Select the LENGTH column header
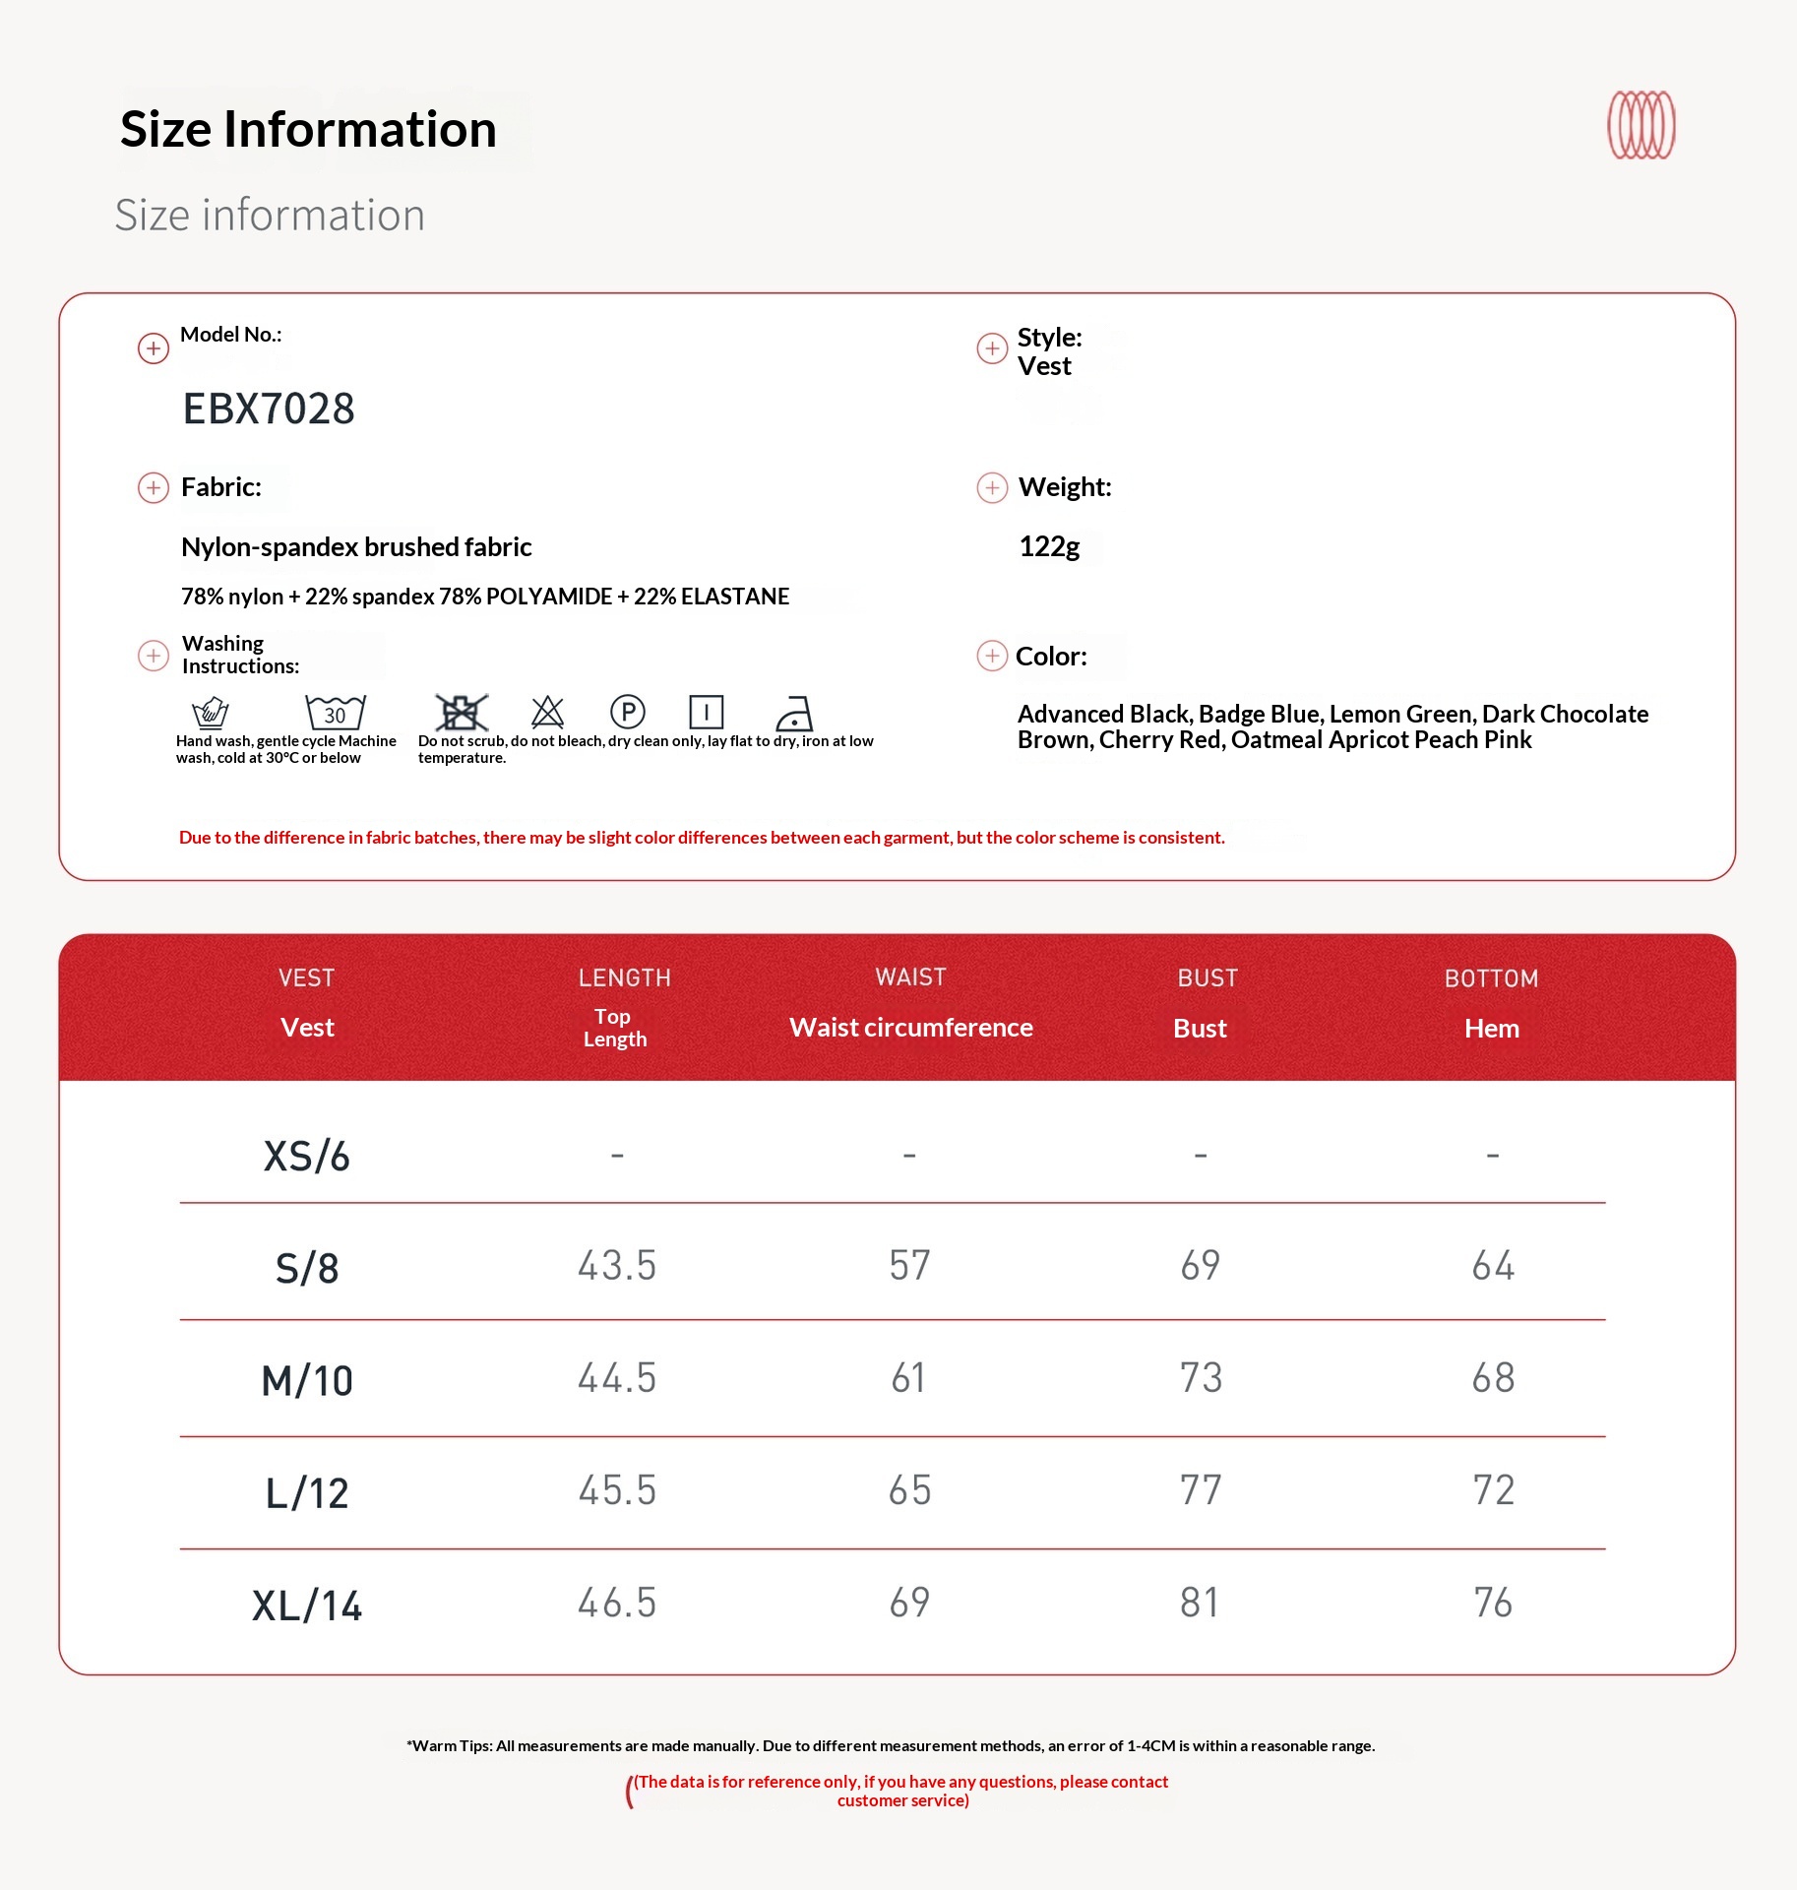This screenshot has width=1797, height=1890. pyautogui.click(x=624, y=977)
